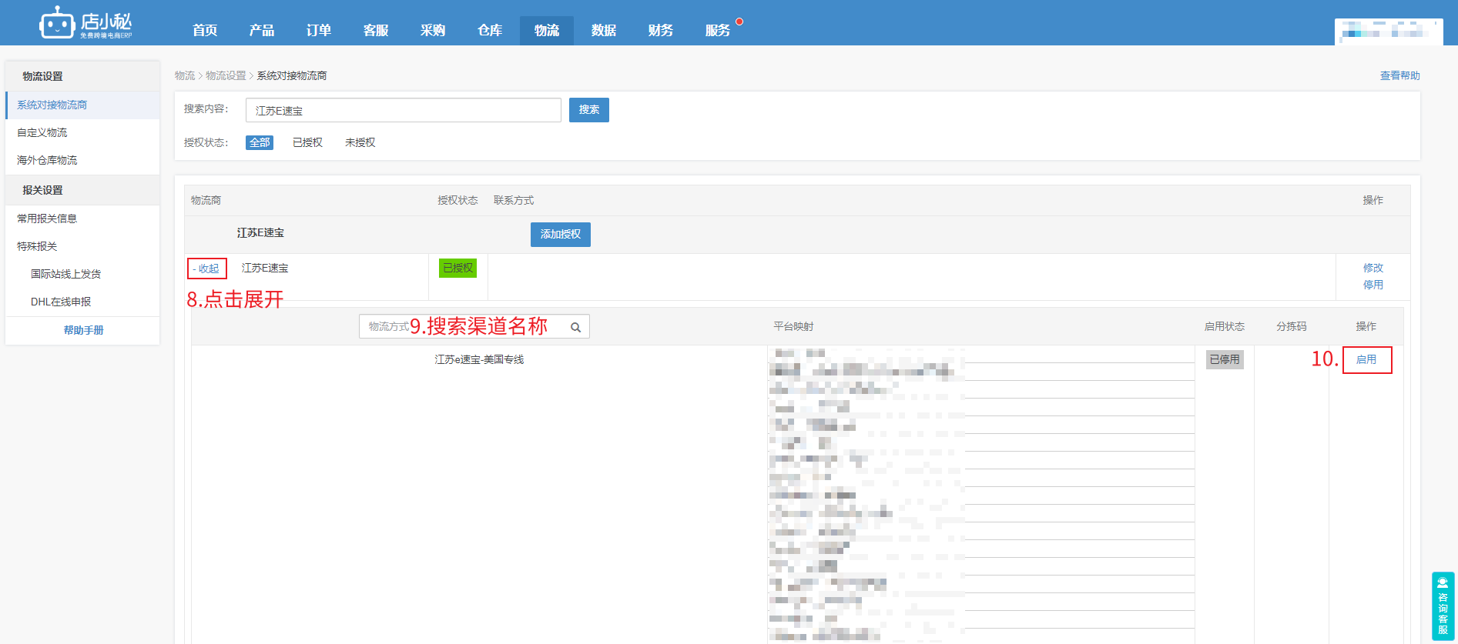Open the 仓库 menu
Viewport: 1458px width, 644px height.
[x=490, y=30]
